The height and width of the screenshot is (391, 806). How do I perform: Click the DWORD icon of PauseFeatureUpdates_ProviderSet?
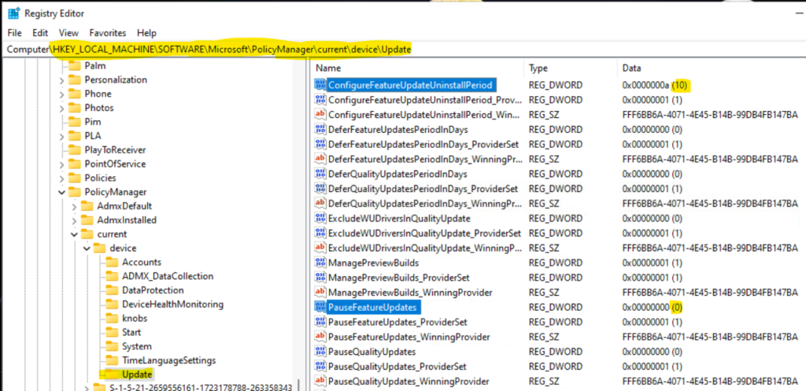(x=320, y=322)
